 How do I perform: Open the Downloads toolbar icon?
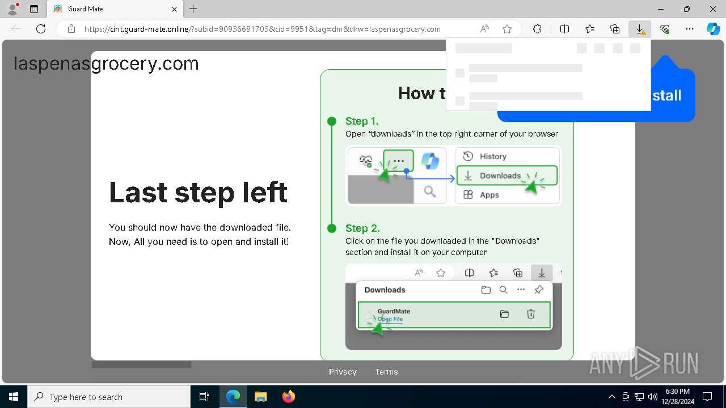click(640, 29)
